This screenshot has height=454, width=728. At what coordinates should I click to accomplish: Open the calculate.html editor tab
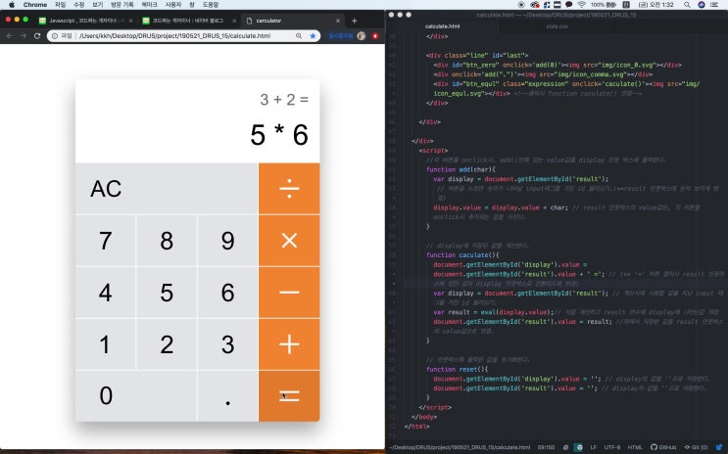tap(443, 26)
